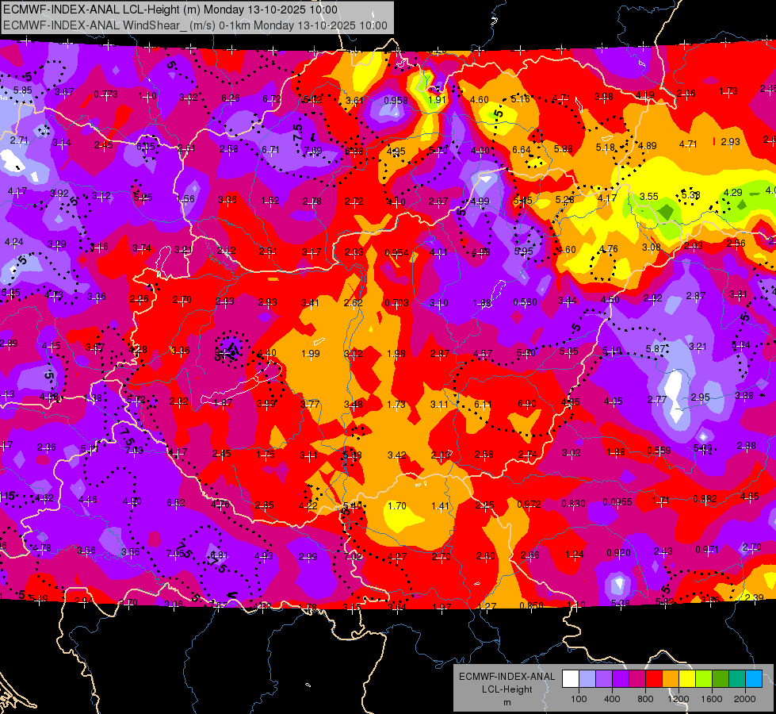This screenshot has width=776, height=714.
Task: Click the orange legend swatch
Action: pyautogui.click(x=670, y=679)
